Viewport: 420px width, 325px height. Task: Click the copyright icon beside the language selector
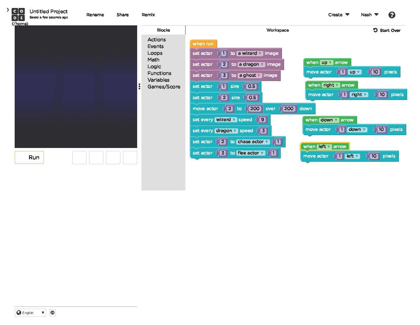coord(53,313)
